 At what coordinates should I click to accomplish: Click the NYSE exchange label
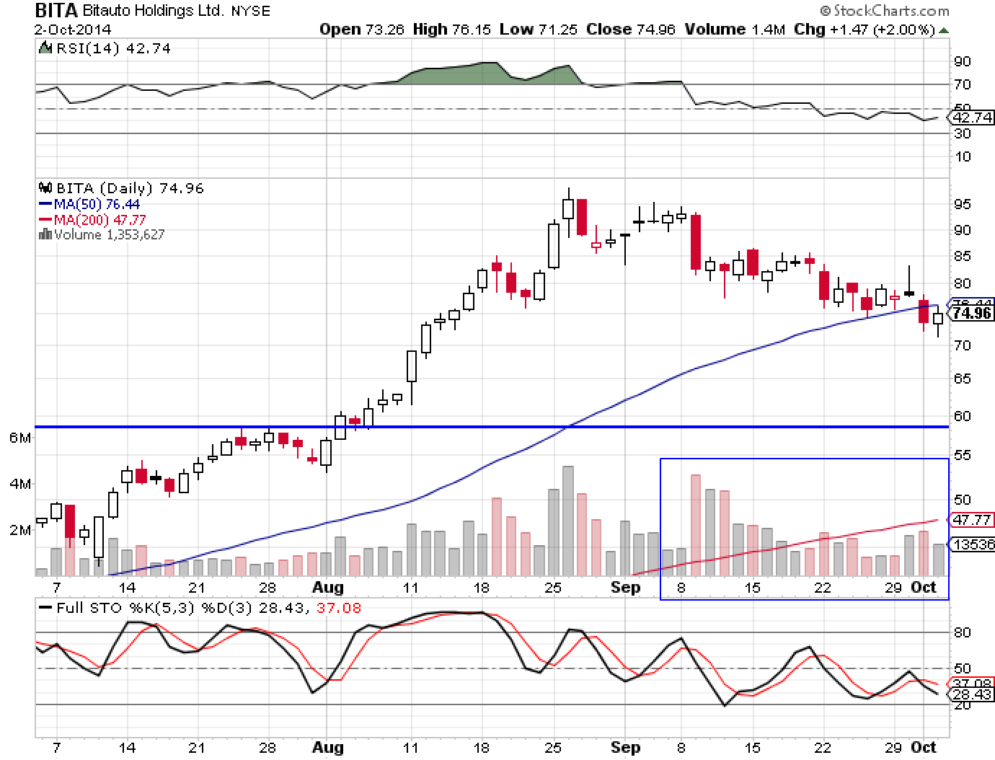251,12
